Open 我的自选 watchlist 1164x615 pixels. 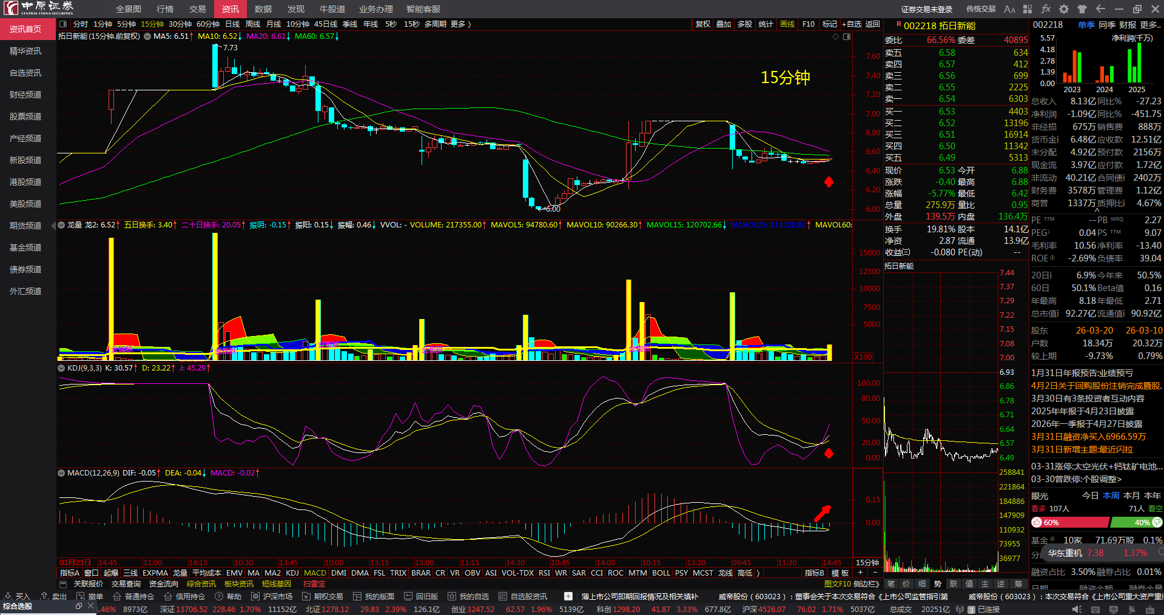point(468,596)
